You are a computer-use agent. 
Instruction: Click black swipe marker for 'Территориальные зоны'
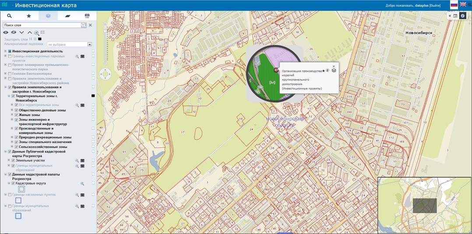point(93,96)
